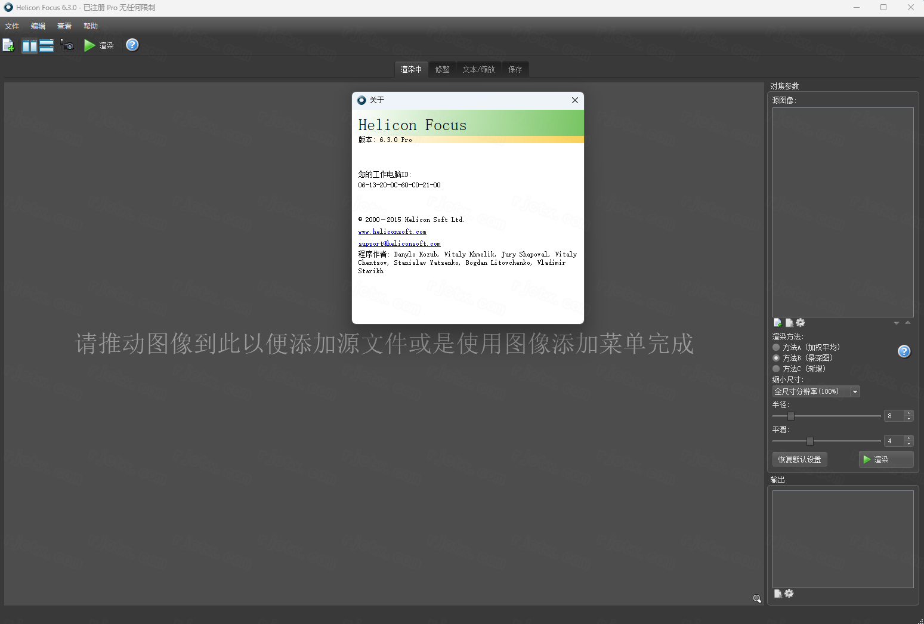Click the 平滑 slider handle

(x=810, y=441)
